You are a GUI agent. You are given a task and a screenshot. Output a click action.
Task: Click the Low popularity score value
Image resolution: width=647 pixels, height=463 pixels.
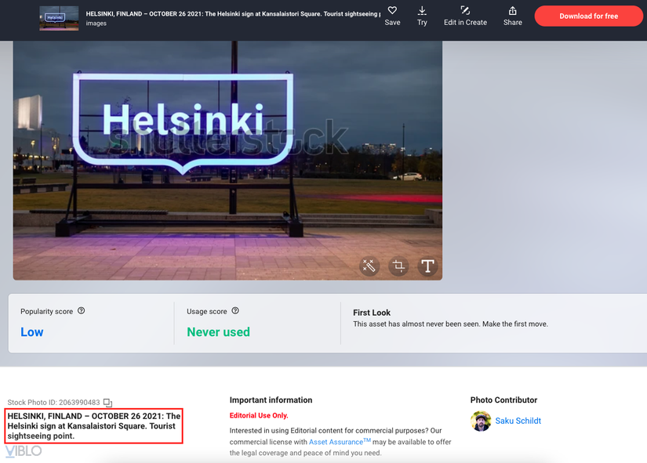(x=32, y=332)
